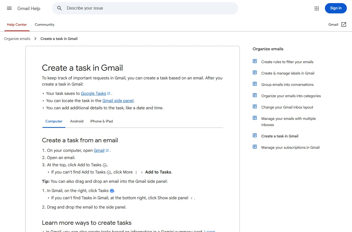Switch to the Community tab
The image size is (352, 232).
(45, 24)
